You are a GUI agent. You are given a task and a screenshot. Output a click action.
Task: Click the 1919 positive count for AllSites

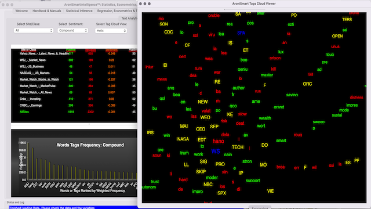[71, 112]
